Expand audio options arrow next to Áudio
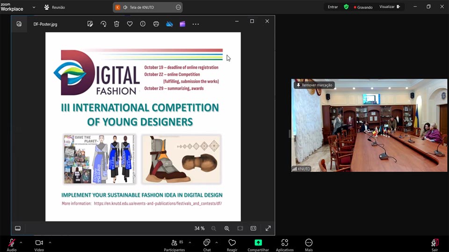Screen dimensions: 449x252 21,243
